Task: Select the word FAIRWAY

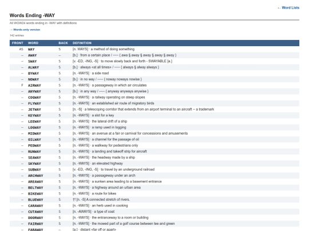Action: [35, 224]
